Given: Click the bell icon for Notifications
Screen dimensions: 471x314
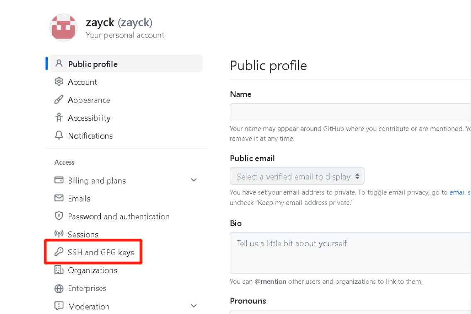Looking at the screenshot, I should coord(59,135).
